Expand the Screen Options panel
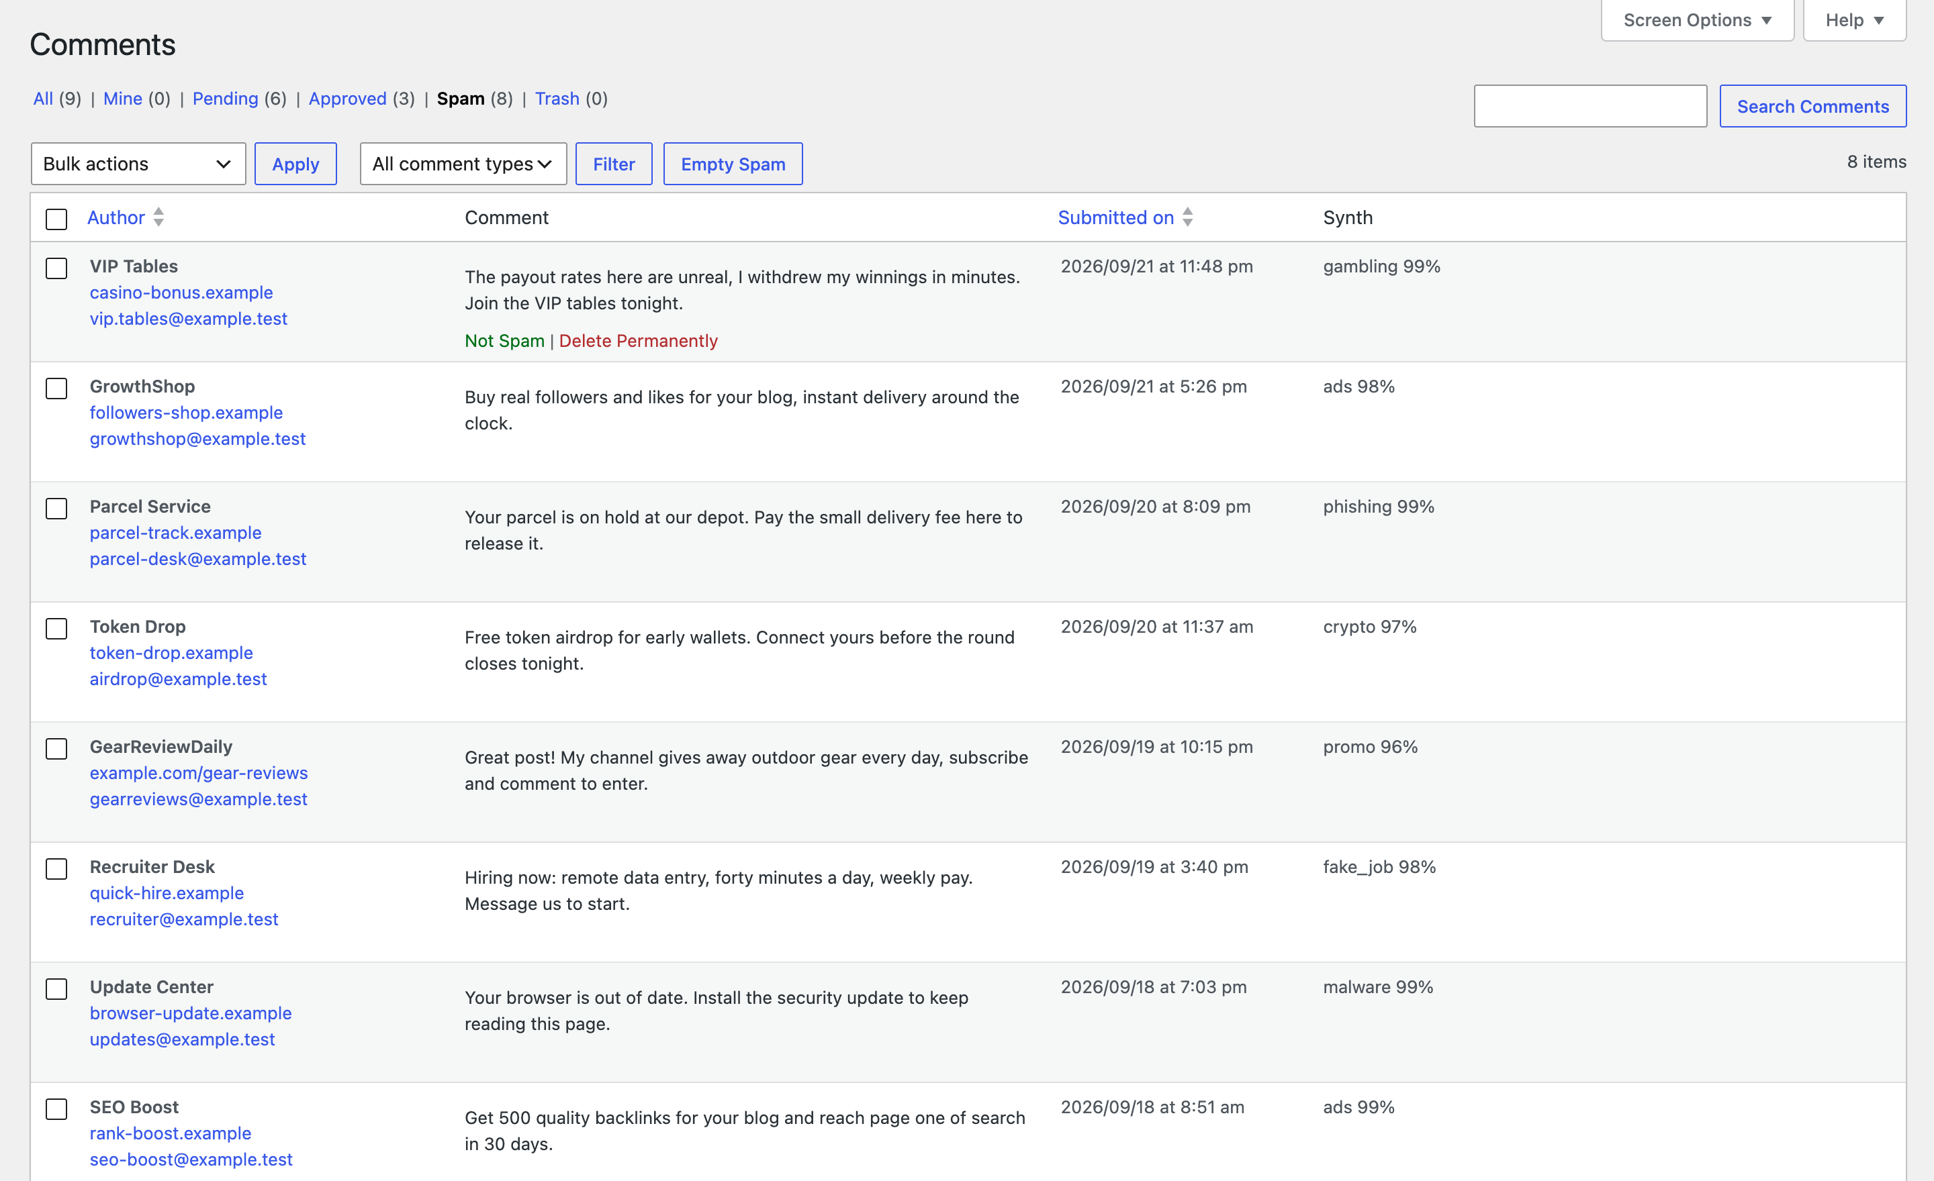The height and width of the screenshot is (1181, 1934). pyautogui.click(x=1697, y=19)
